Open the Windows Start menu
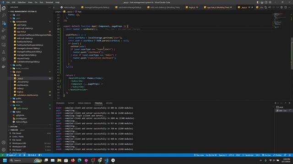Viewport: 293px width, 164px height. pos(5,160)
